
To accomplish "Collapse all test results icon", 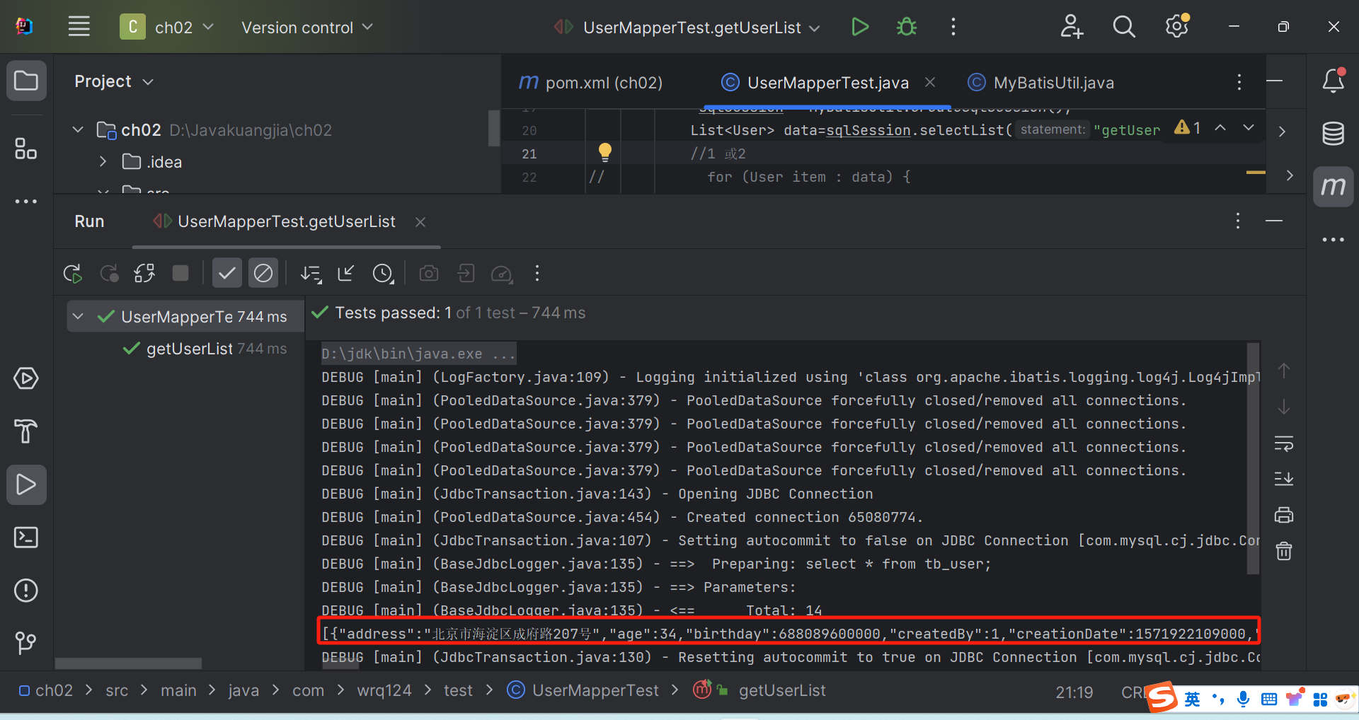I will pyautogui.click(x=346, y=273).
